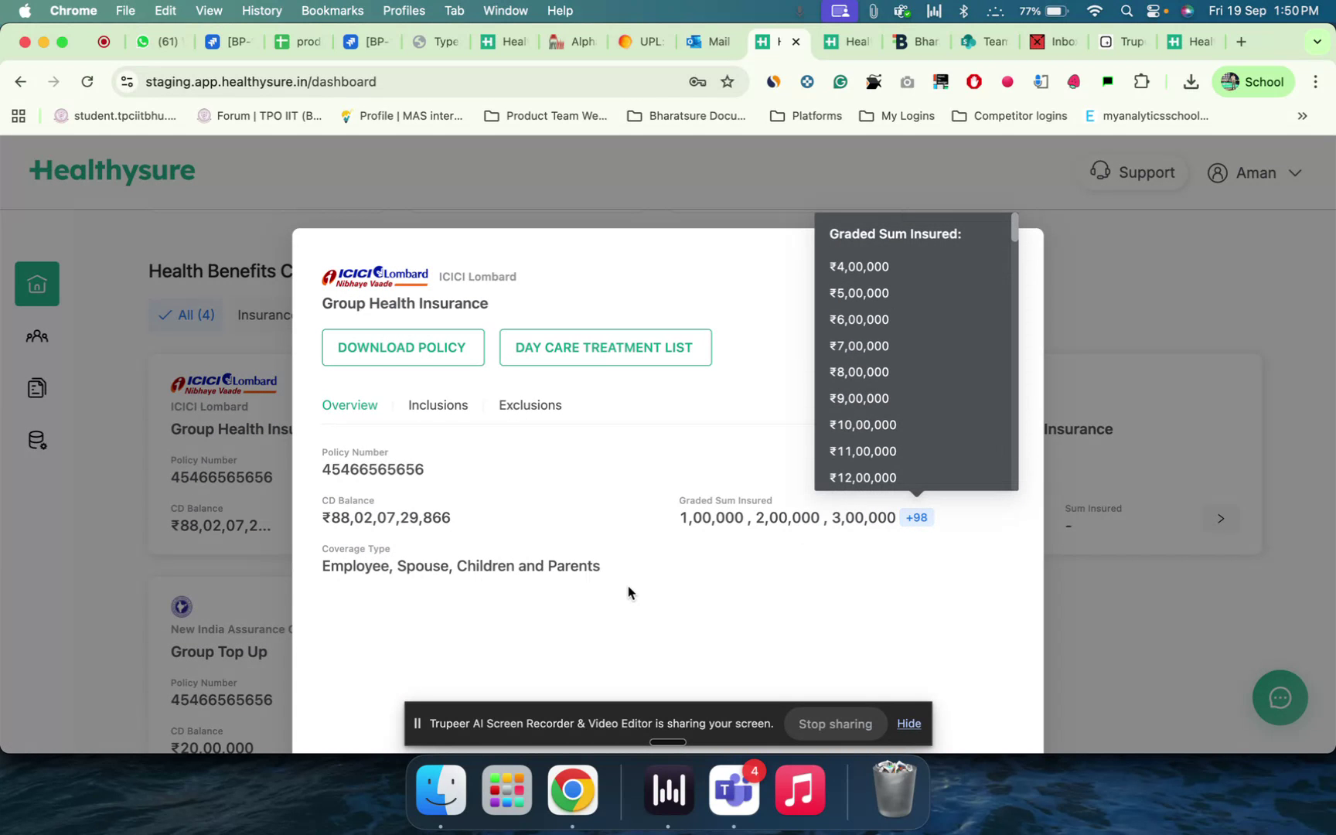Click the Support headset icon
This screenshot has height=835, width=1336.
point(1101,171)
